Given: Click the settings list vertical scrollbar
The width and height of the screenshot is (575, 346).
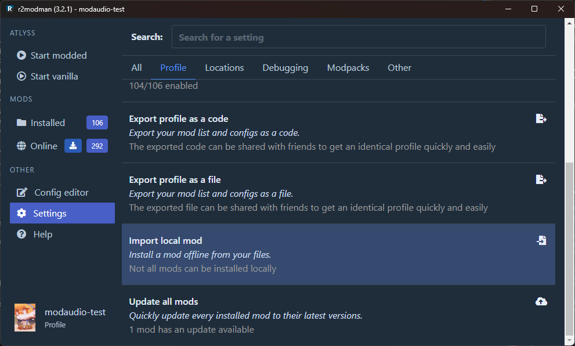Looking at the screenshot, I should click(568, 250).
